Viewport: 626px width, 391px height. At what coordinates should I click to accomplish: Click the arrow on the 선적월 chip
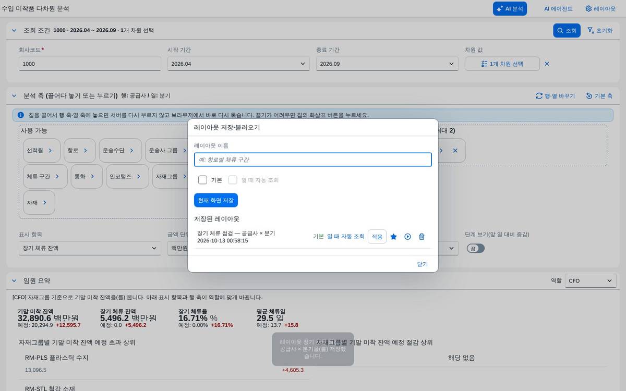coord(50,150)
